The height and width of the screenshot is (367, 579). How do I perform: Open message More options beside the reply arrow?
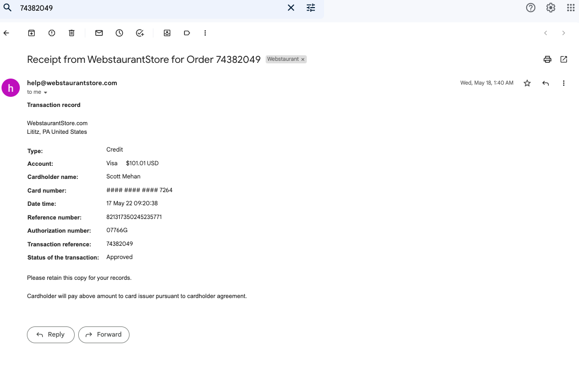(563, 83)
